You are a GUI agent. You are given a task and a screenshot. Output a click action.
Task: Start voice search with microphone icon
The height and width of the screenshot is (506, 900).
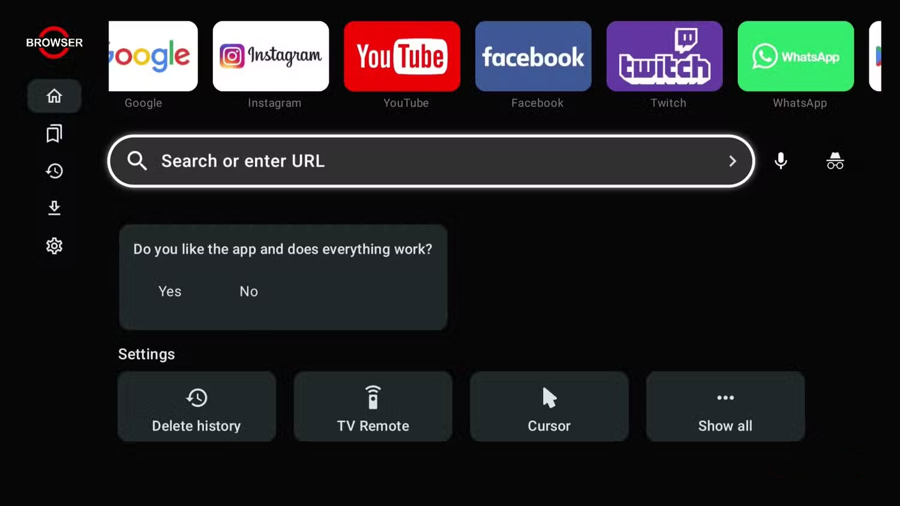[x=781, y=161]
